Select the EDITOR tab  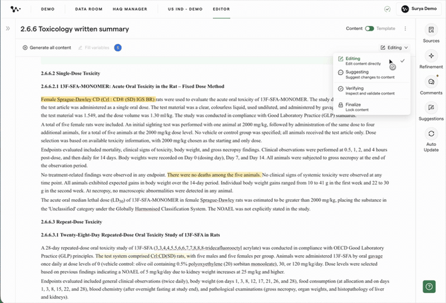[221, 9]
